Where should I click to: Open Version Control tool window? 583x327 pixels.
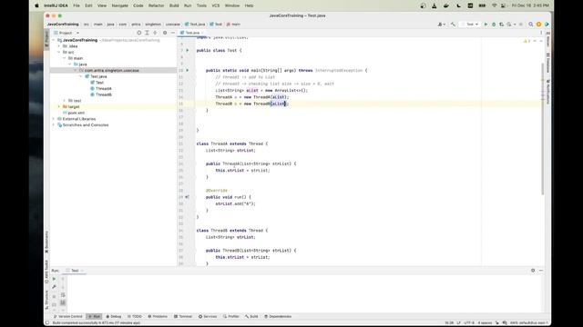68,317
